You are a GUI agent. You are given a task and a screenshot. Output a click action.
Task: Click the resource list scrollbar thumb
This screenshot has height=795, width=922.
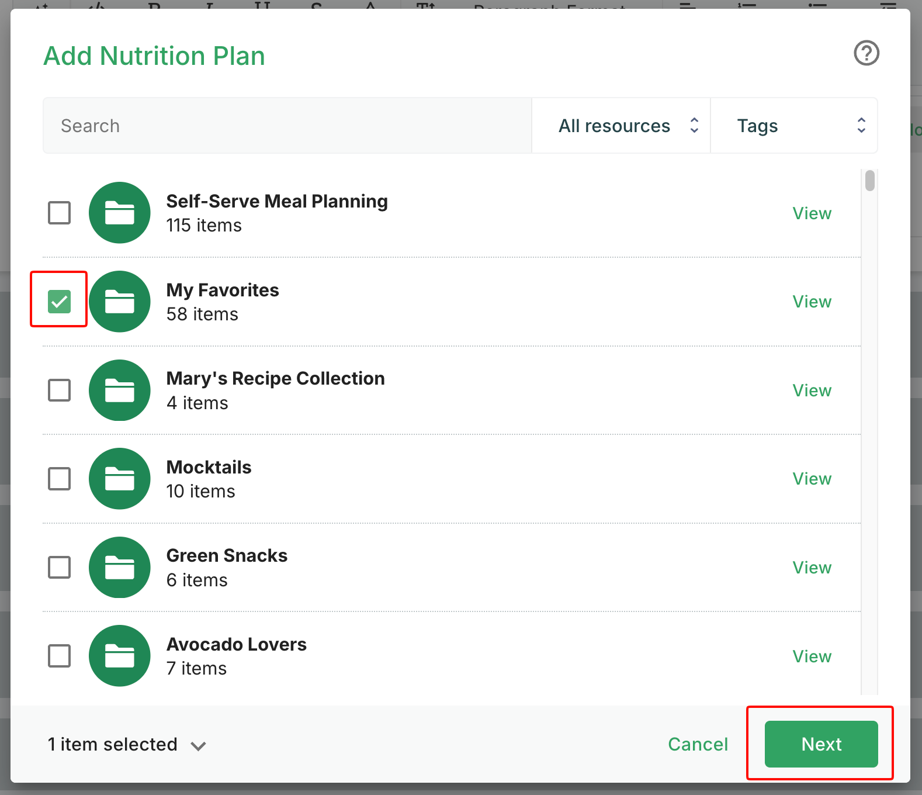coord(870,181)
